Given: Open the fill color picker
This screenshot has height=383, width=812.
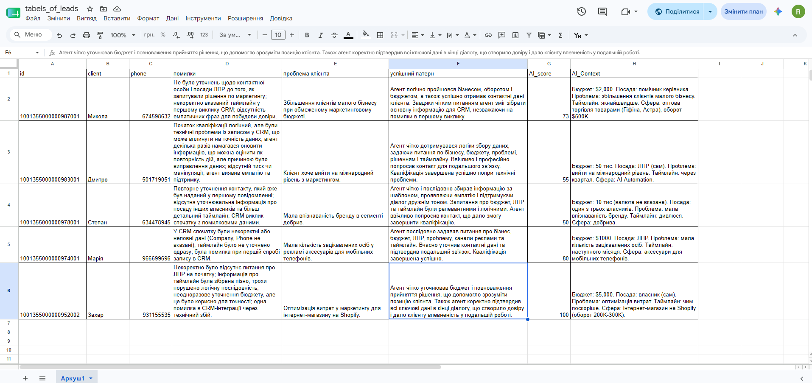Looking at the screenshot, I should (x=366, y=35).
